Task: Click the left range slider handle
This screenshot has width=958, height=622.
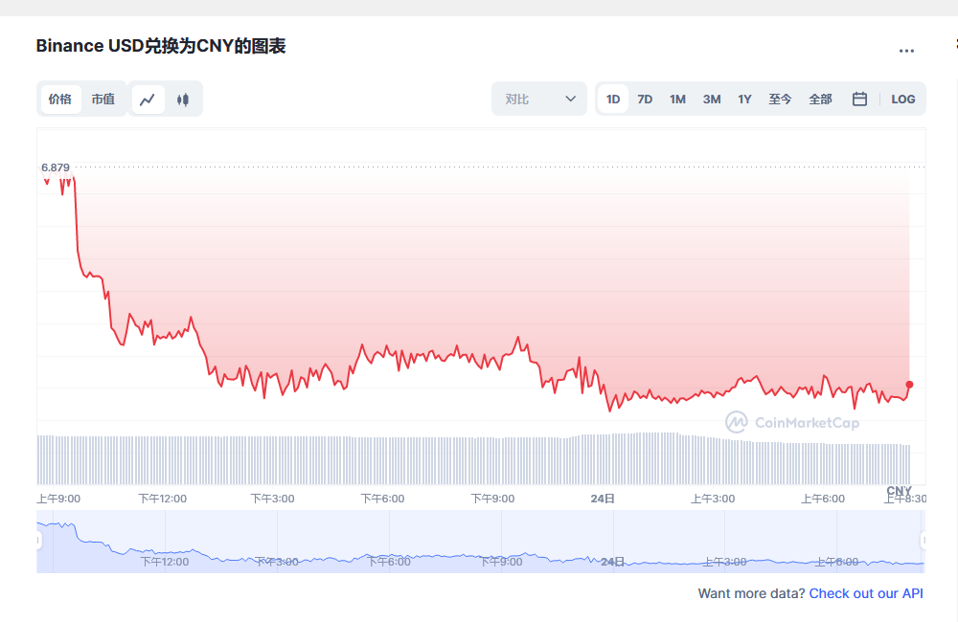Action: [x=38, y=541]
